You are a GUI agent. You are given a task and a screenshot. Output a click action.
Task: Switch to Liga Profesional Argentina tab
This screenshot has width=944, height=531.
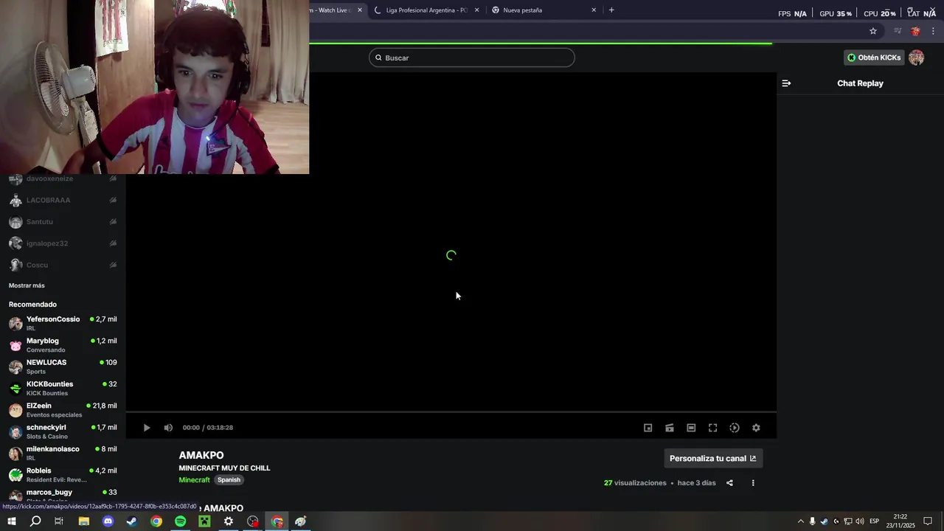tap(427, 10)
